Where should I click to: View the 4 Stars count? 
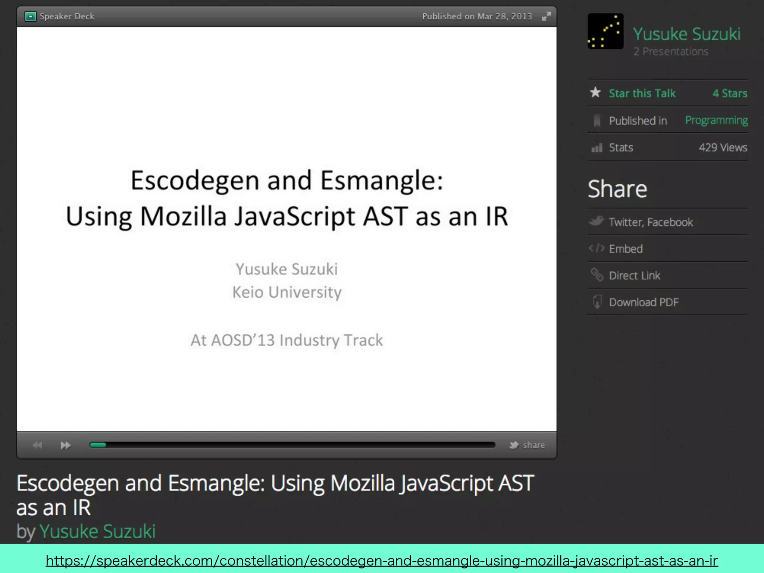(x=730, y=93)
